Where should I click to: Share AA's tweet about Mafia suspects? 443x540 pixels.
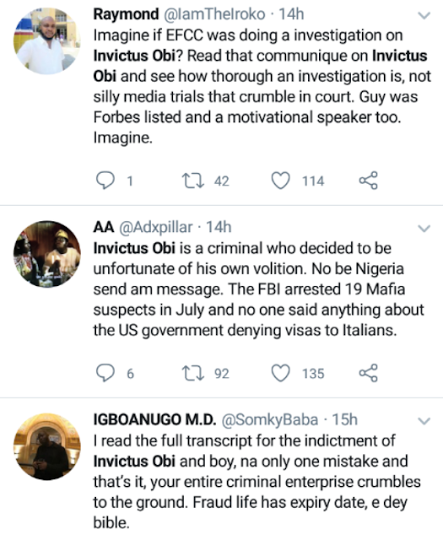coord(368,373)
